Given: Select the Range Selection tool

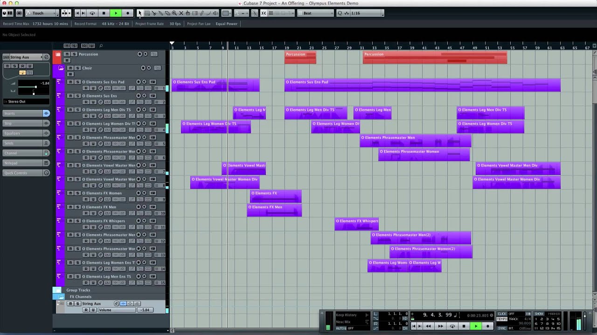Looking at the screenshot, I should [147, 13].
